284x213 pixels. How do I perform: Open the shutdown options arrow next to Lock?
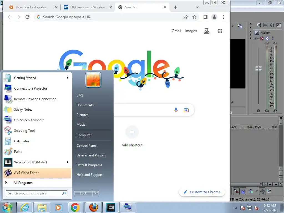(96, 193)
